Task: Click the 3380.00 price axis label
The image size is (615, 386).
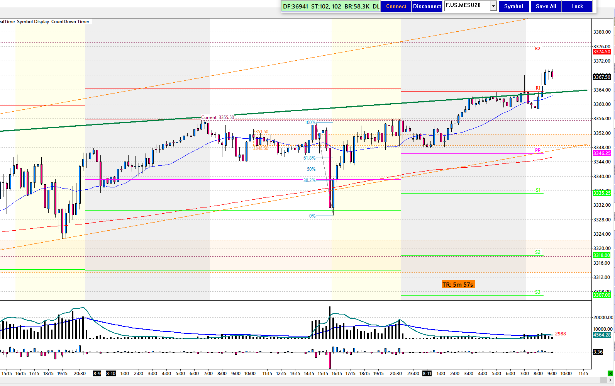Action: tap(602, 32)
